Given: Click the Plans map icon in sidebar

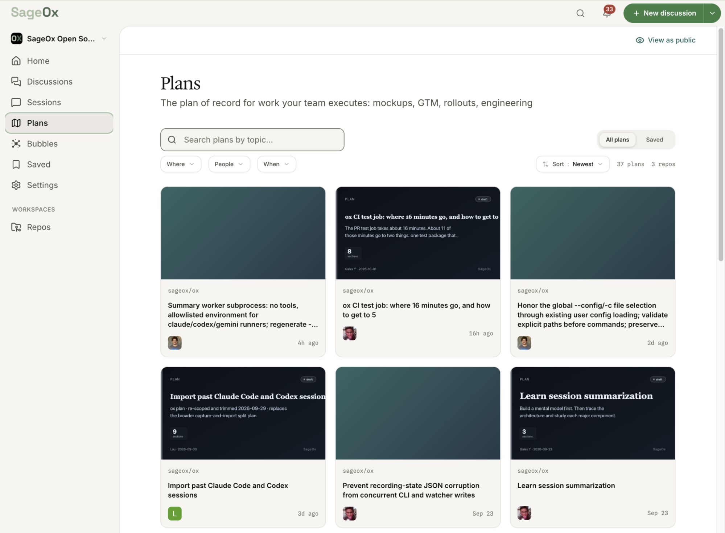Looking at the screenshot, I should pos(16,123).
